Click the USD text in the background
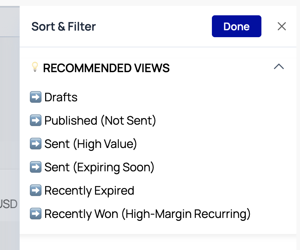Viewport: 300px width, 250px height. tap(9, 204)
